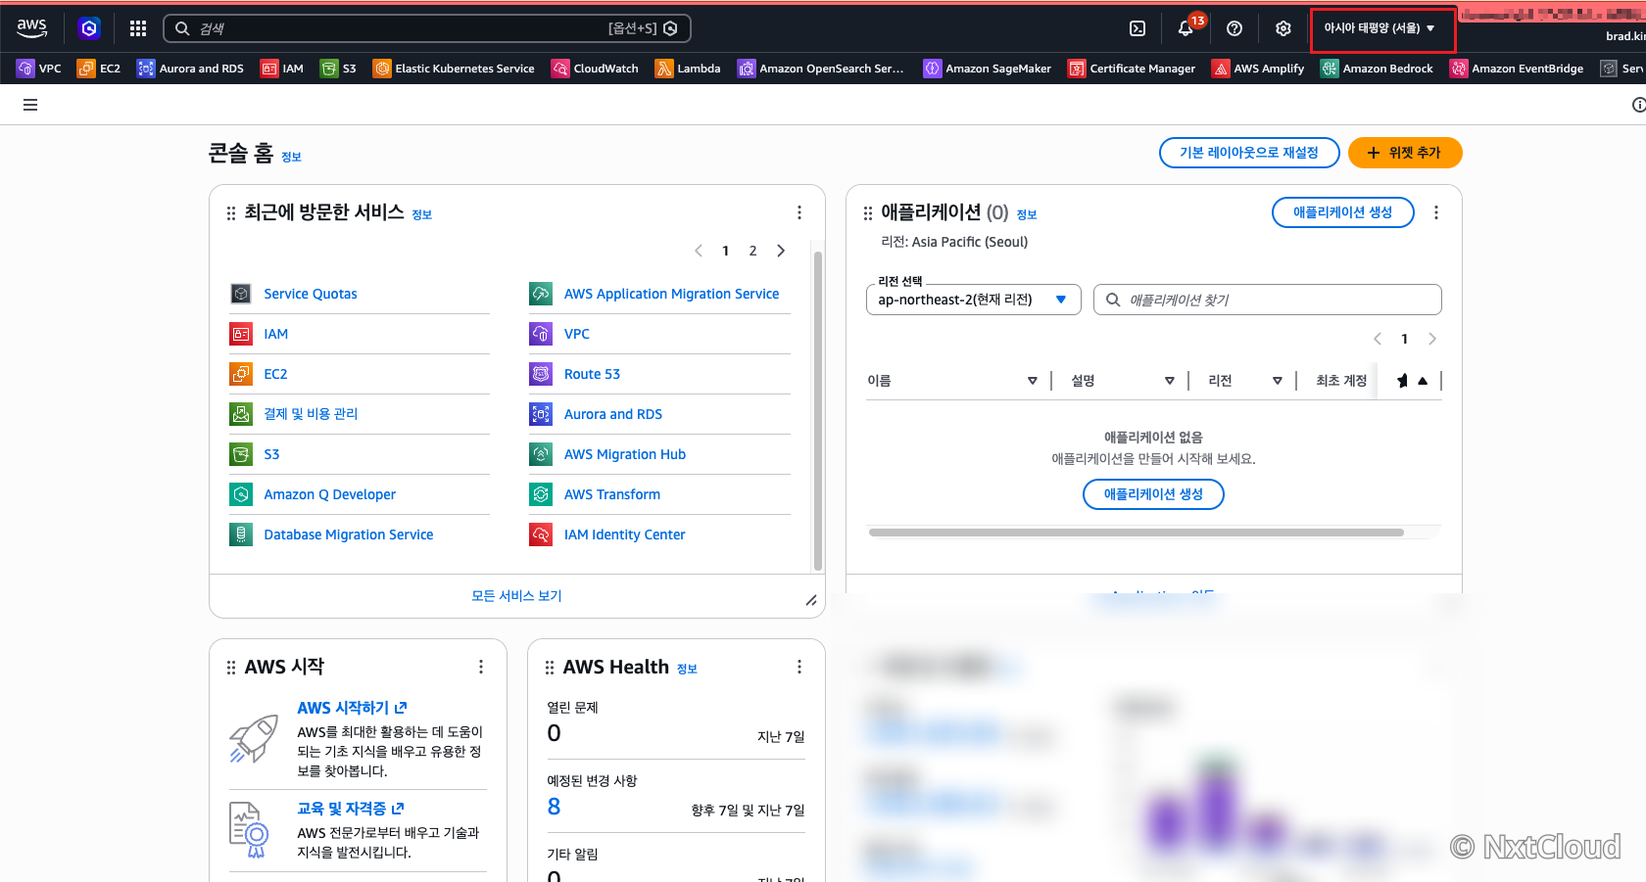Go to previous page of recently visited services
1646x882 pixels.
pos(699,251)
